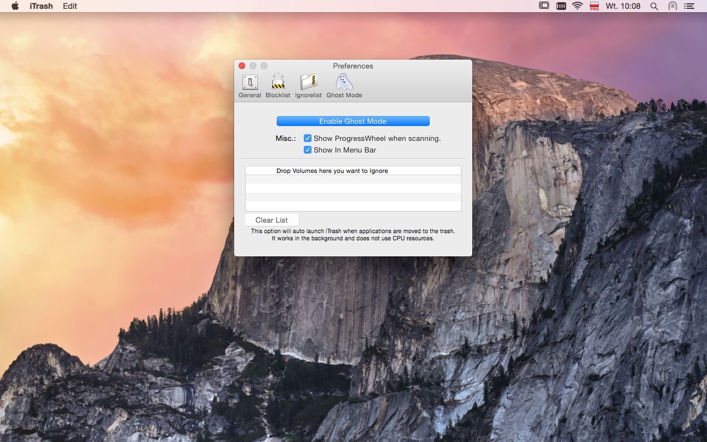
Task: Click the keyboard-style menu bar icon
Action: 561,6
